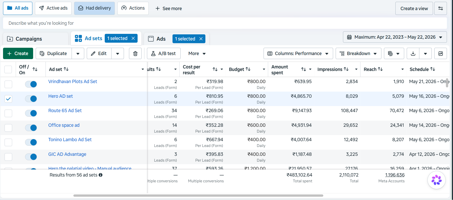Select the All ads view

click(x=18, y=8)
